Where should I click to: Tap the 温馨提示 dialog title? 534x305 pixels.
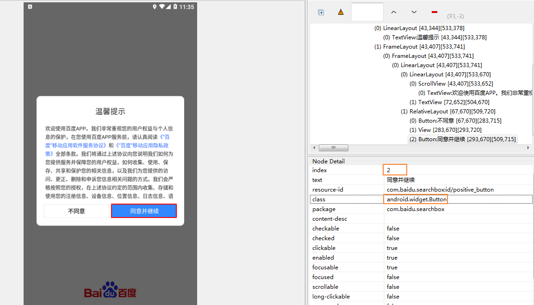click(x=110, y=112)
